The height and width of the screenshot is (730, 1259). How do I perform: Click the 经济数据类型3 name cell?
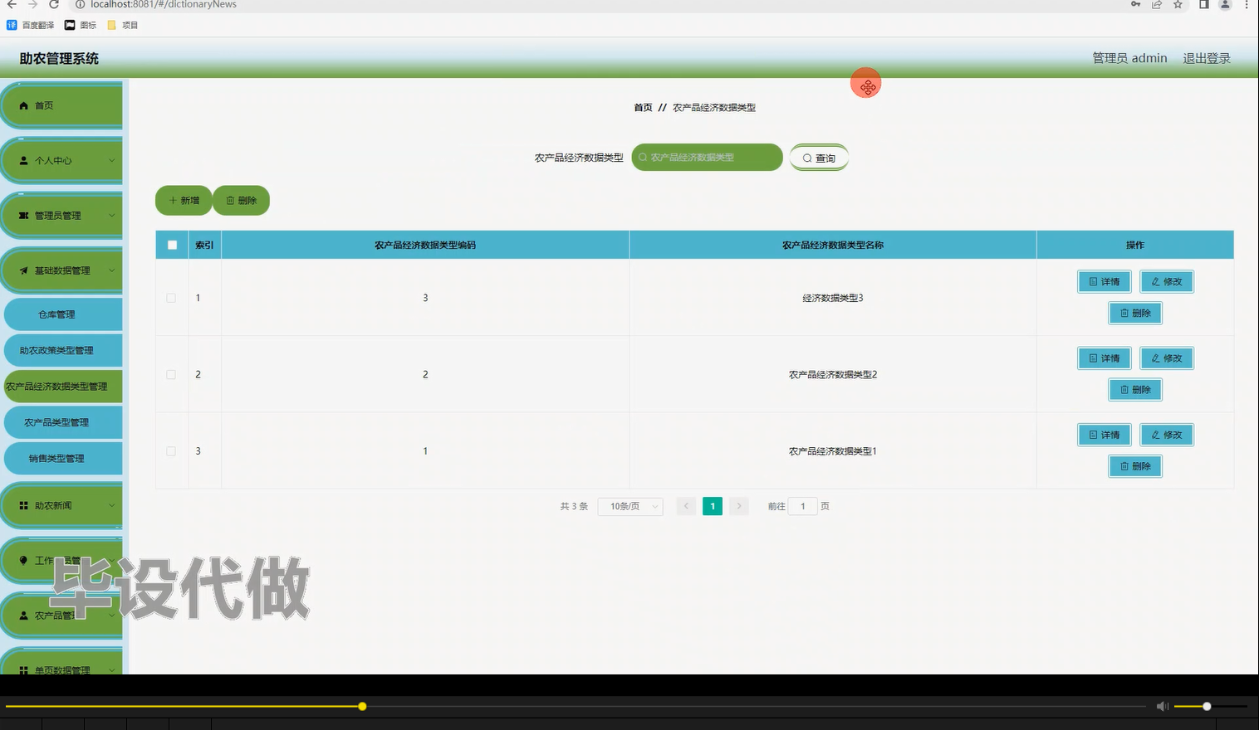(x=833, y=298)
